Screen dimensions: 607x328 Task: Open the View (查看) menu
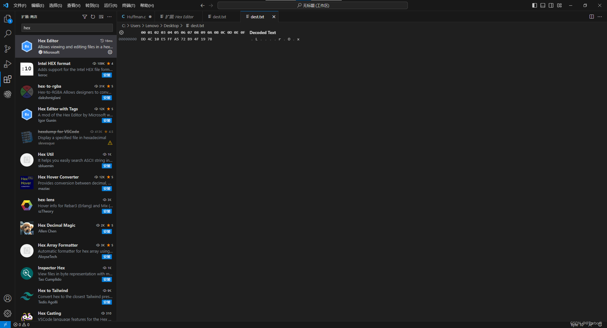[x=74, y=5]
